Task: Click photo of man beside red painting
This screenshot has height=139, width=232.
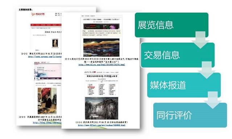Action: click(x=47, y=101)
